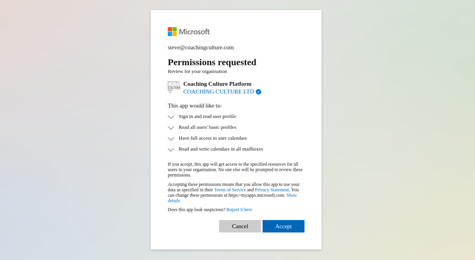This screenshot has height=260, width=475.
Task: Report the app via 'Report it here'
Action: coord(239,210)
